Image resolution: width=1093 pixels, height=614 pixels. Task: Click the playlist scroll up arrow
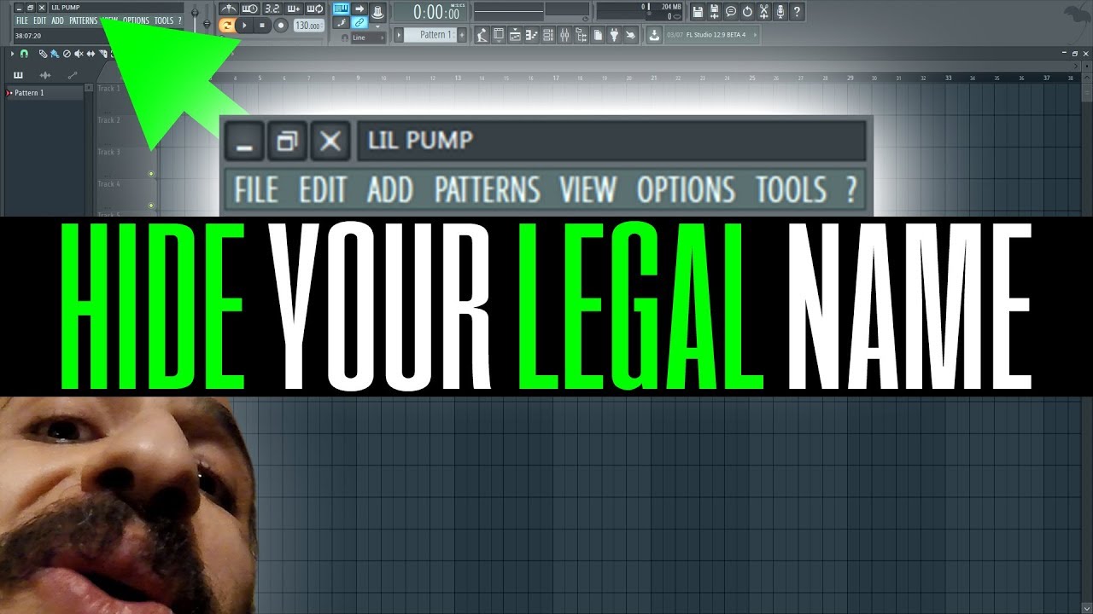[x=1087, y=78]
